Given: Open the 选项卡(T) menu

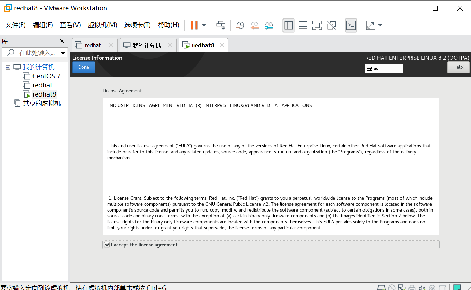Looking at the screenshot, I should 137,25.
